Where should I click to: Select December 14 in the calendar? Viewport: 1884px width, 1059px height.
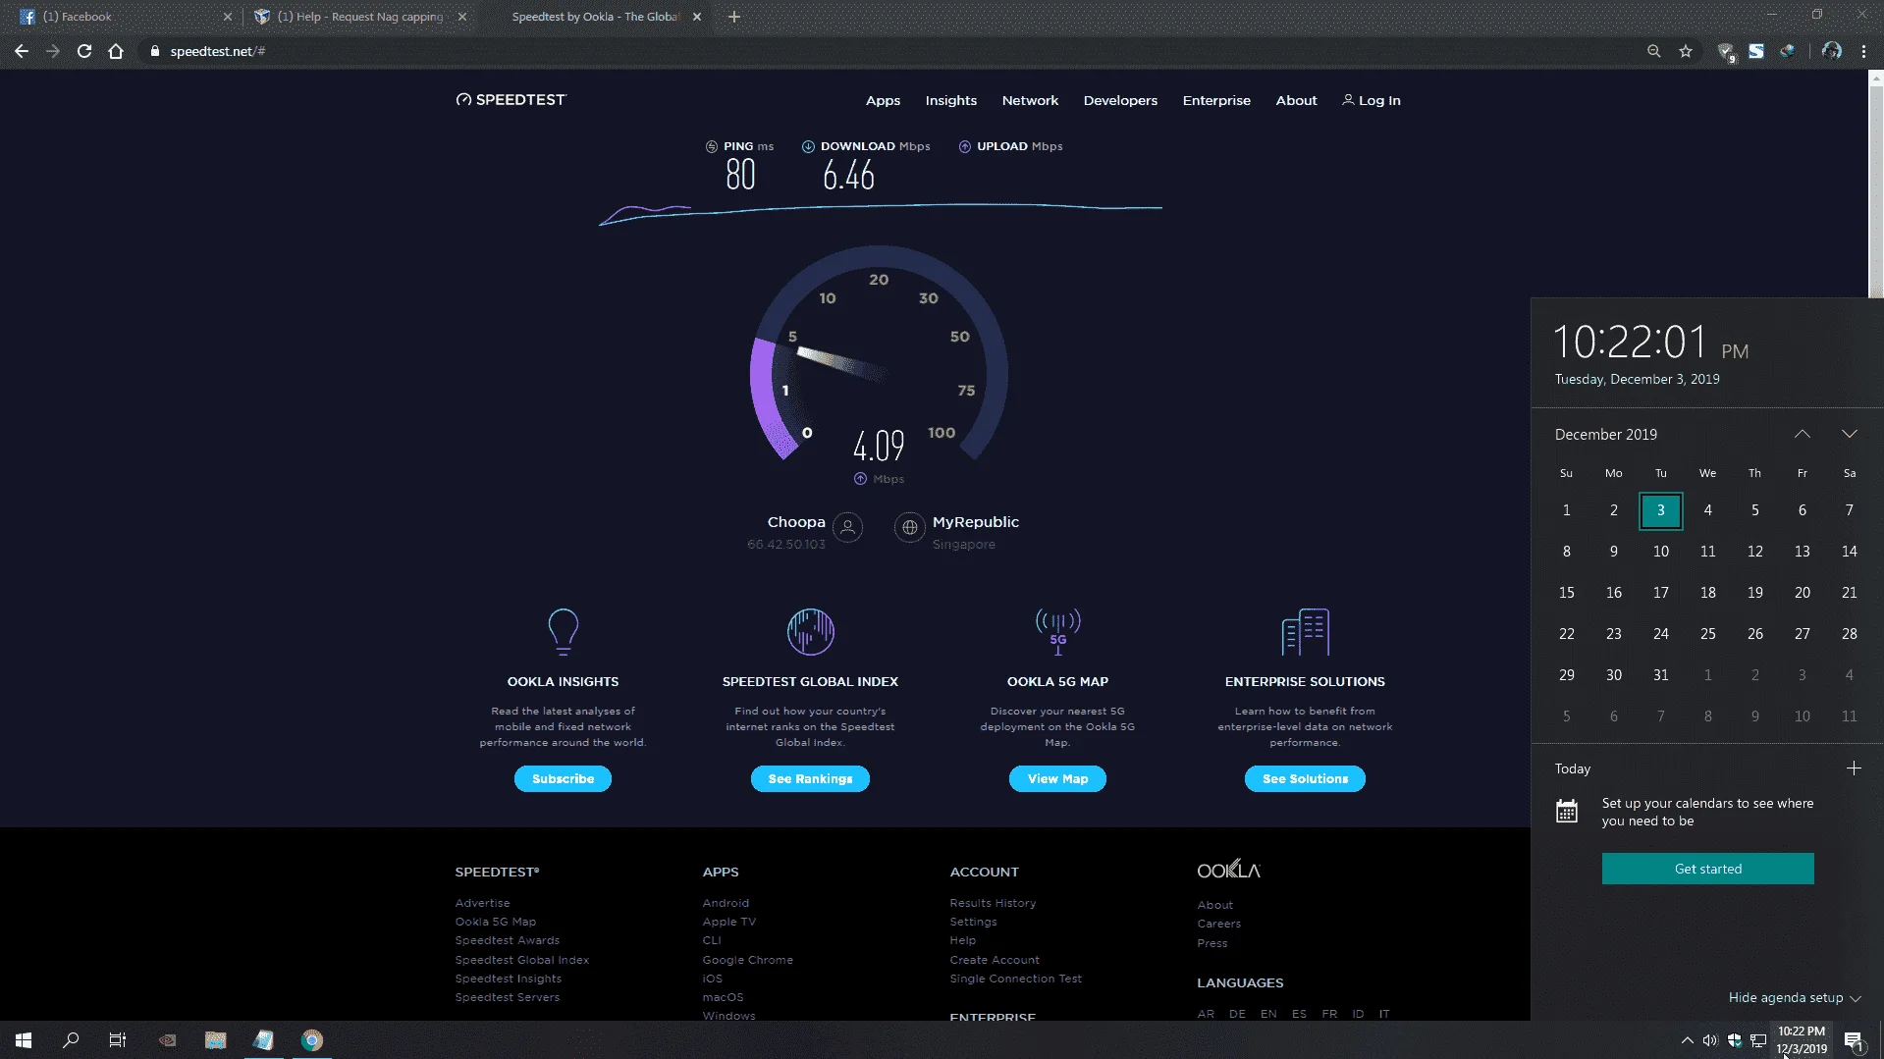click(1849, 552)
